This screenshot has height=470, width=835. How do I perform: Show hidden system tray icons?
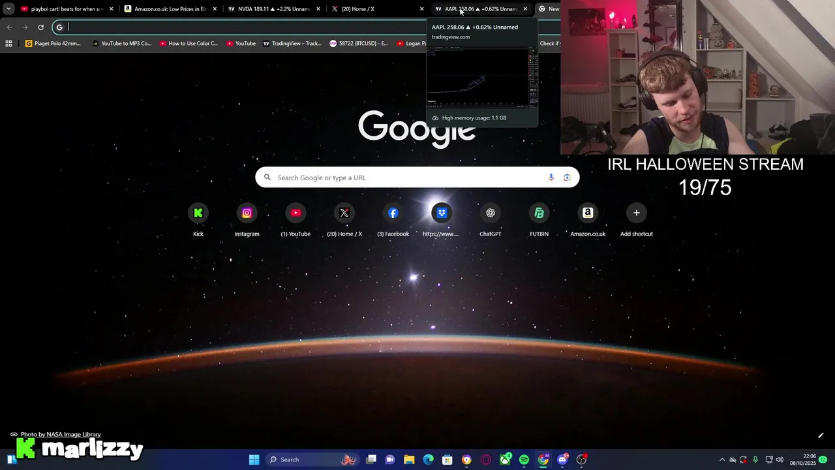tap(721, 460)
